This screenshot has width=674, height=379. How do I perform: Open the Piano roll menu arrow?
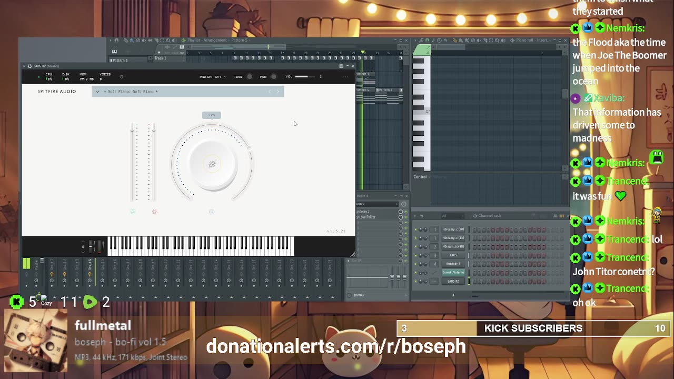(x=415, y=40)
